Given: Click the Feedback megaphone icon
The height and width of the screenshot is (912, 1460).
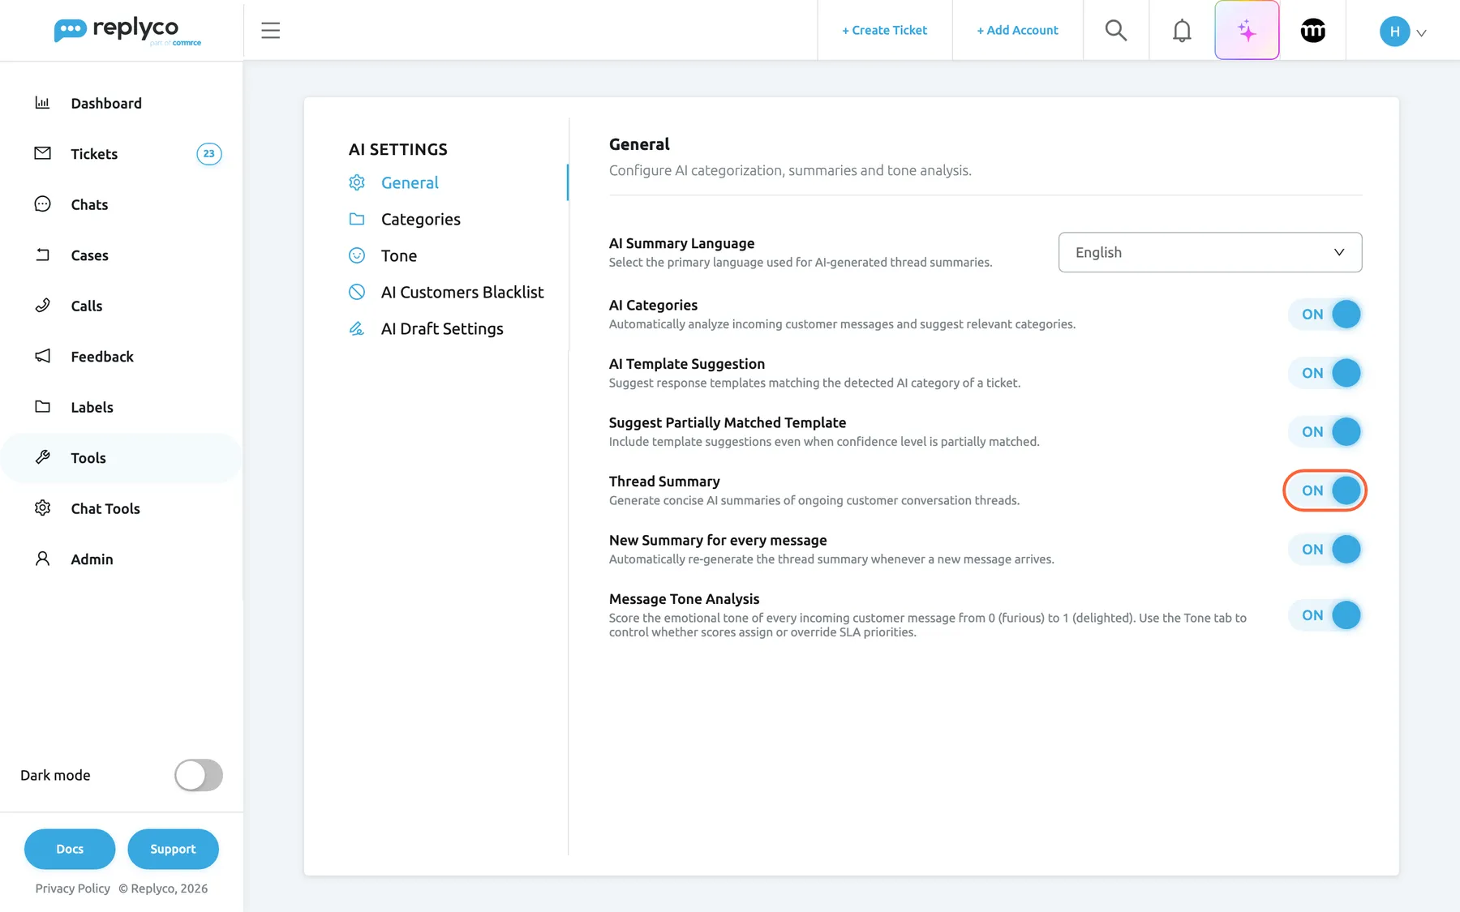Looking at the screenshot, I should point(42,356).
